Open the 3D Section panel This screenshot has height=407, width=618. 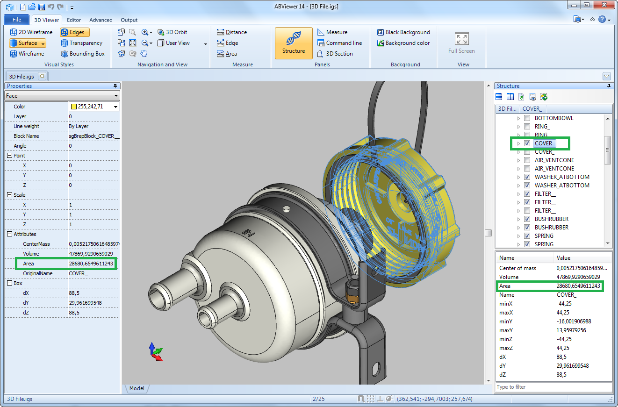[335, 54]
